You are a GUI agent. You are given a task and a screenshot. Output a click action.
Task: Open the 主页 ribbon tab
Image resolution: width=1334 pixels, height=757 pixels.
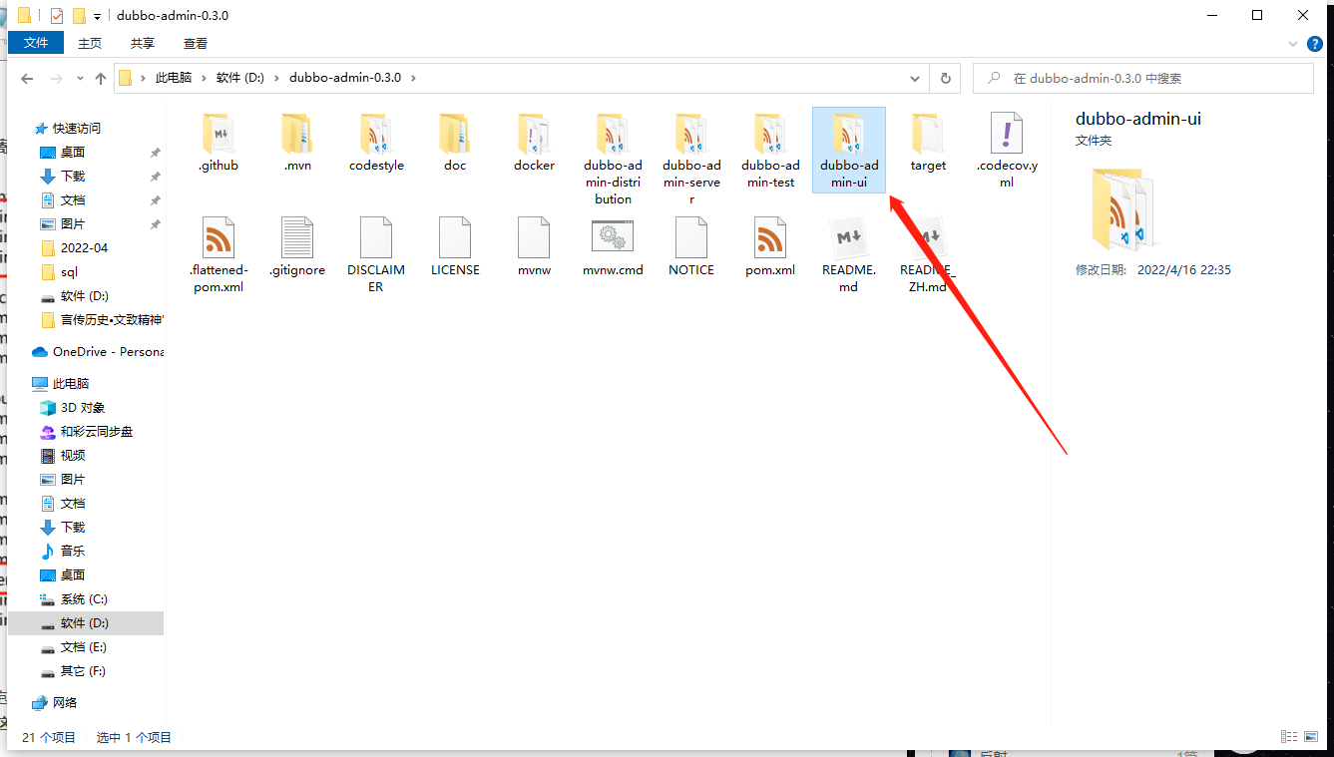(x=90, y=43)
